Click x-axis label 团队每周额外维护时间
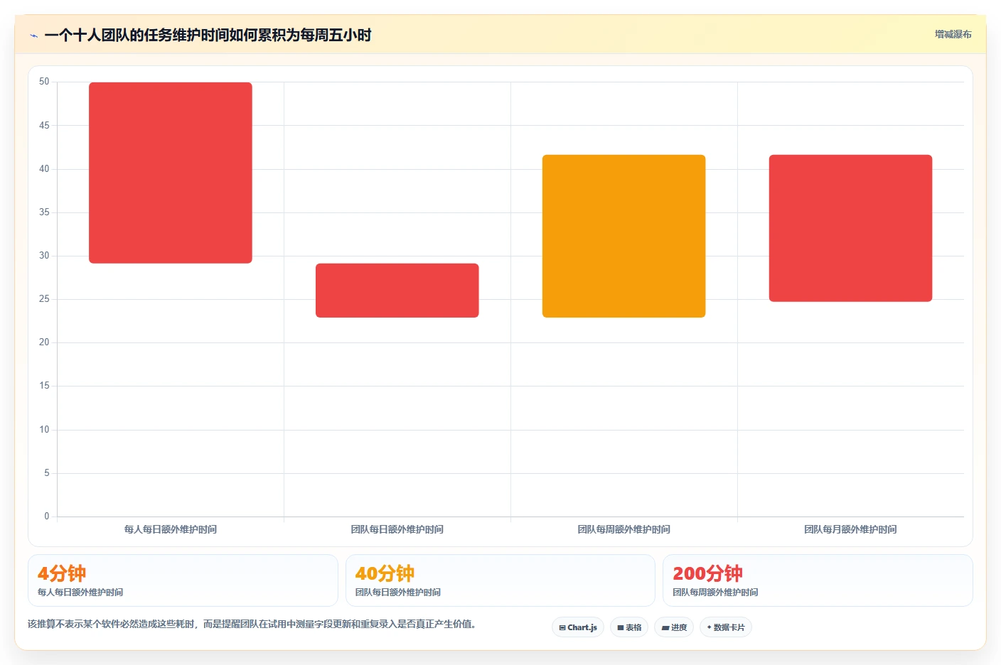The width and height of the screenshot is (1001, 665). (624, 529)
